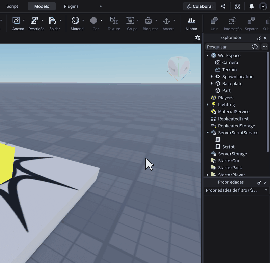Viewport: 270px width, 263px height.
Task: Expand the Lighting service node
Action: (208, 105)
